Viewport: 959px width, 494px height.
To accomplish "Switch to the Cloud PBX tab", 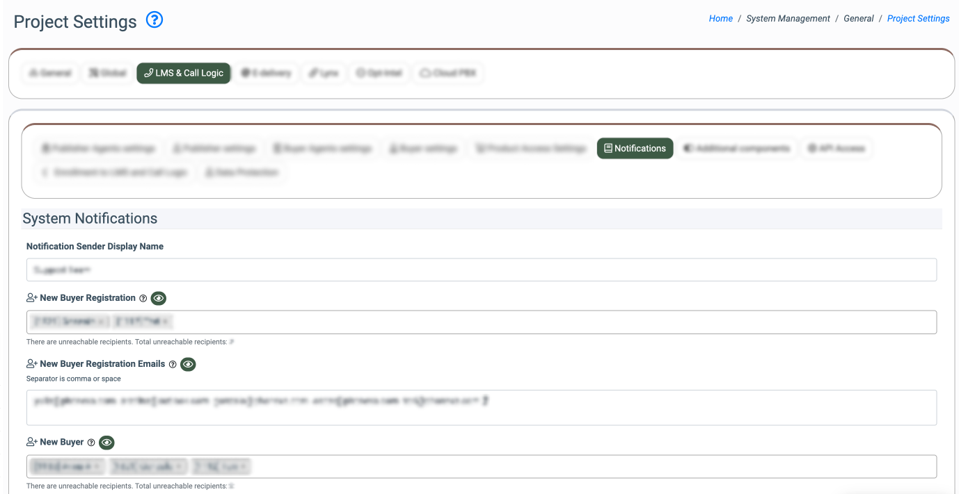I will 448,73.
